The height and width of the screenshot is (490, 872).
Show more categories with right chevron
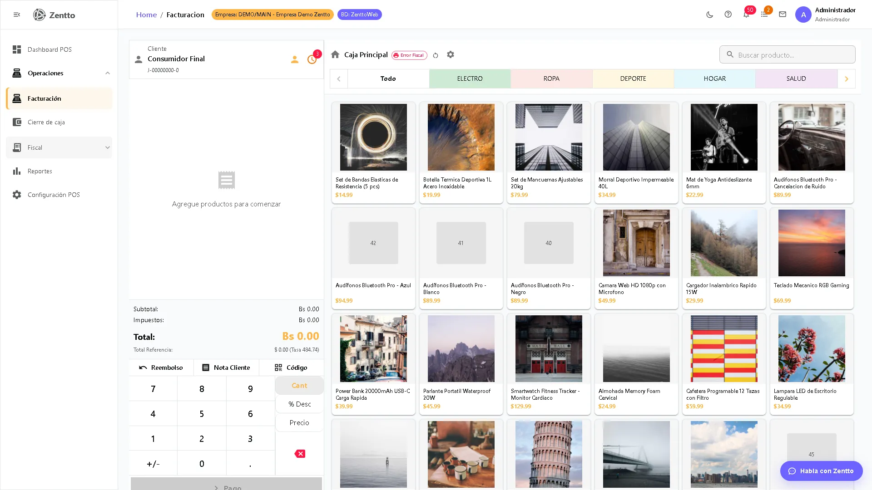click(x=847, y=79)
